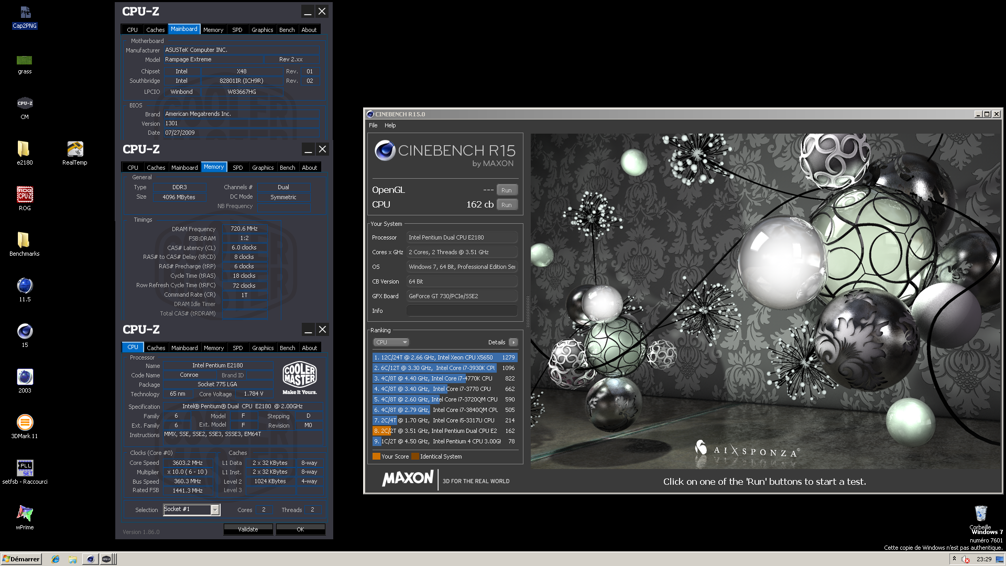Open the Benchmarks folder on desktop
The width and height of the screenshot is (1006, 566).
(25, 244)
